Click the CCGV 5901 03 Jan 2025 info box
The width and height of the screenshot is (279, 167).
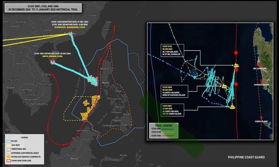[172, 110]
